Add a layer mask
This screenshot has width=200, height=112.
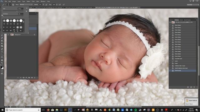coord(24,77)
